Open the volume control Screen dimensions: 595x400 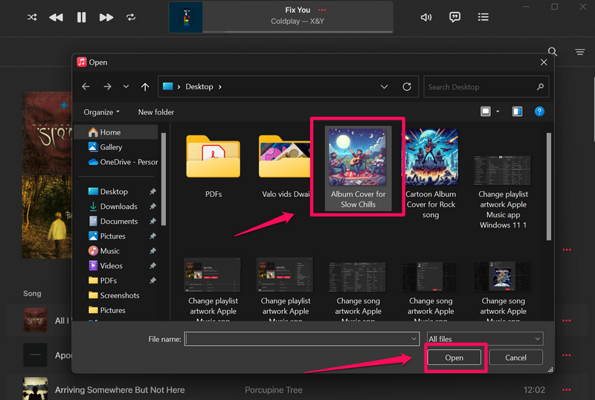(x=426, y=17)
